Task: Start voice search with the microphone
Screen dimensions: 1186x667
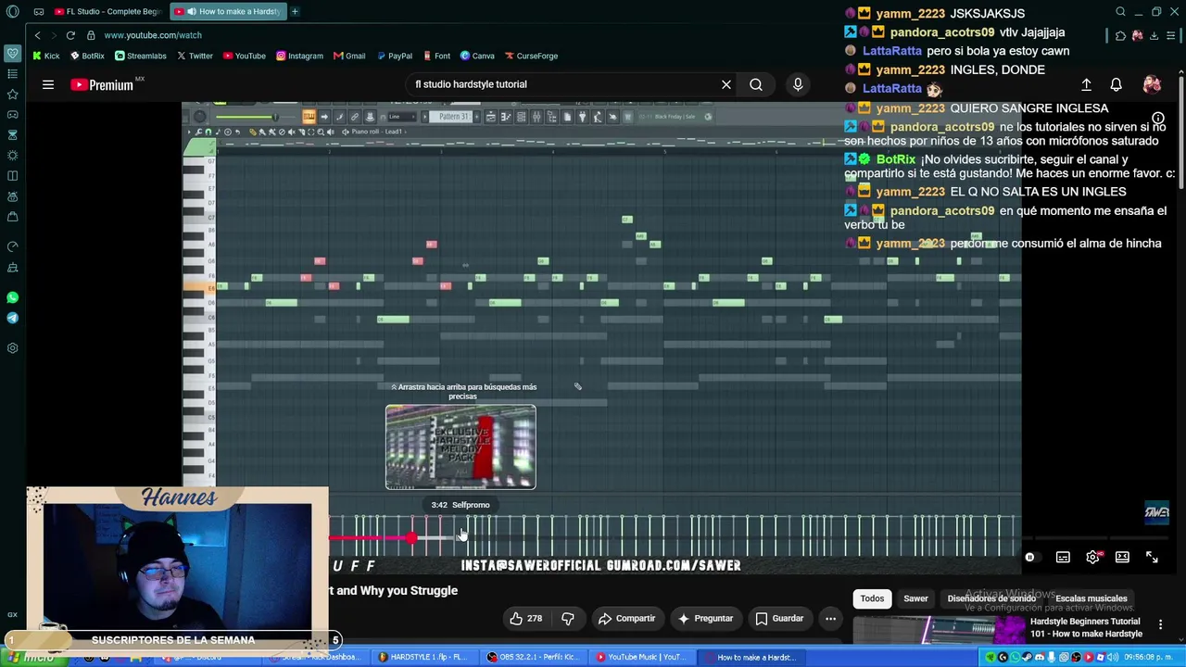Action: pos(798,84)
